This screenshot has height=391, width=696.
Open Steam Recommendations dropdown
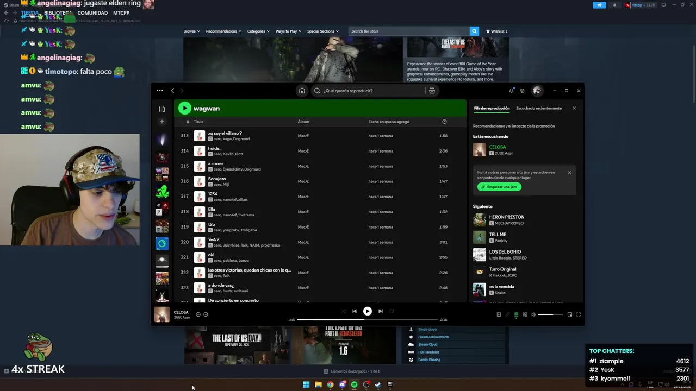pos(223,31)
